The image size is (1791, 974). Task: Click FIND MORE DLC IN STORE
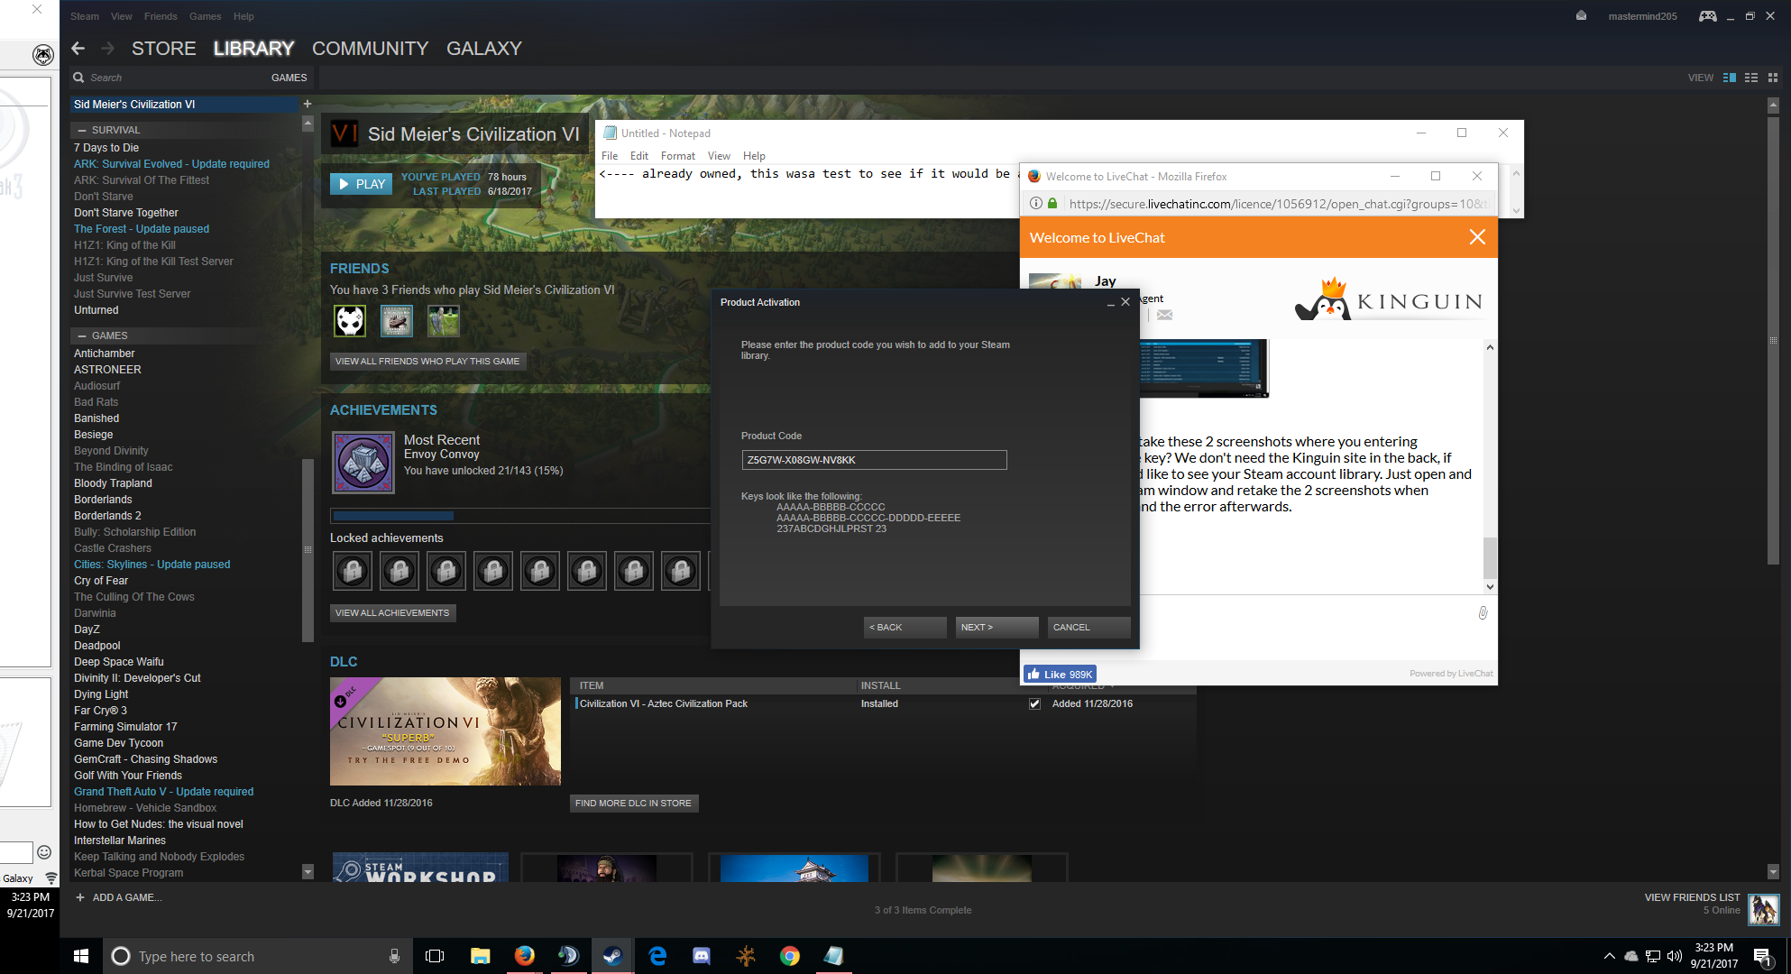click(634, 803)
